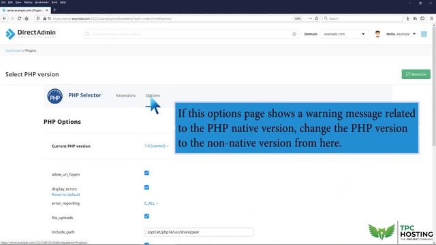Open the View menu
This screenshot has width=436, height=245.
(18, 2)
